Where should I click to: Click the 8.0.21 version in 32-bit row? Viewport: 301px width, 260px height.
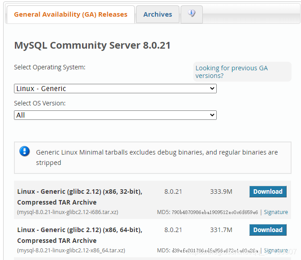point(173,192)
